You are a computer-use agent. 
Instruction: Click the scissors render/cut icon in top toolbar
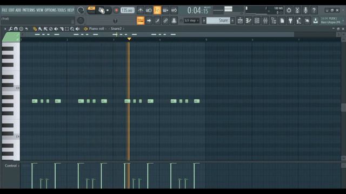(x=297, y=10)
